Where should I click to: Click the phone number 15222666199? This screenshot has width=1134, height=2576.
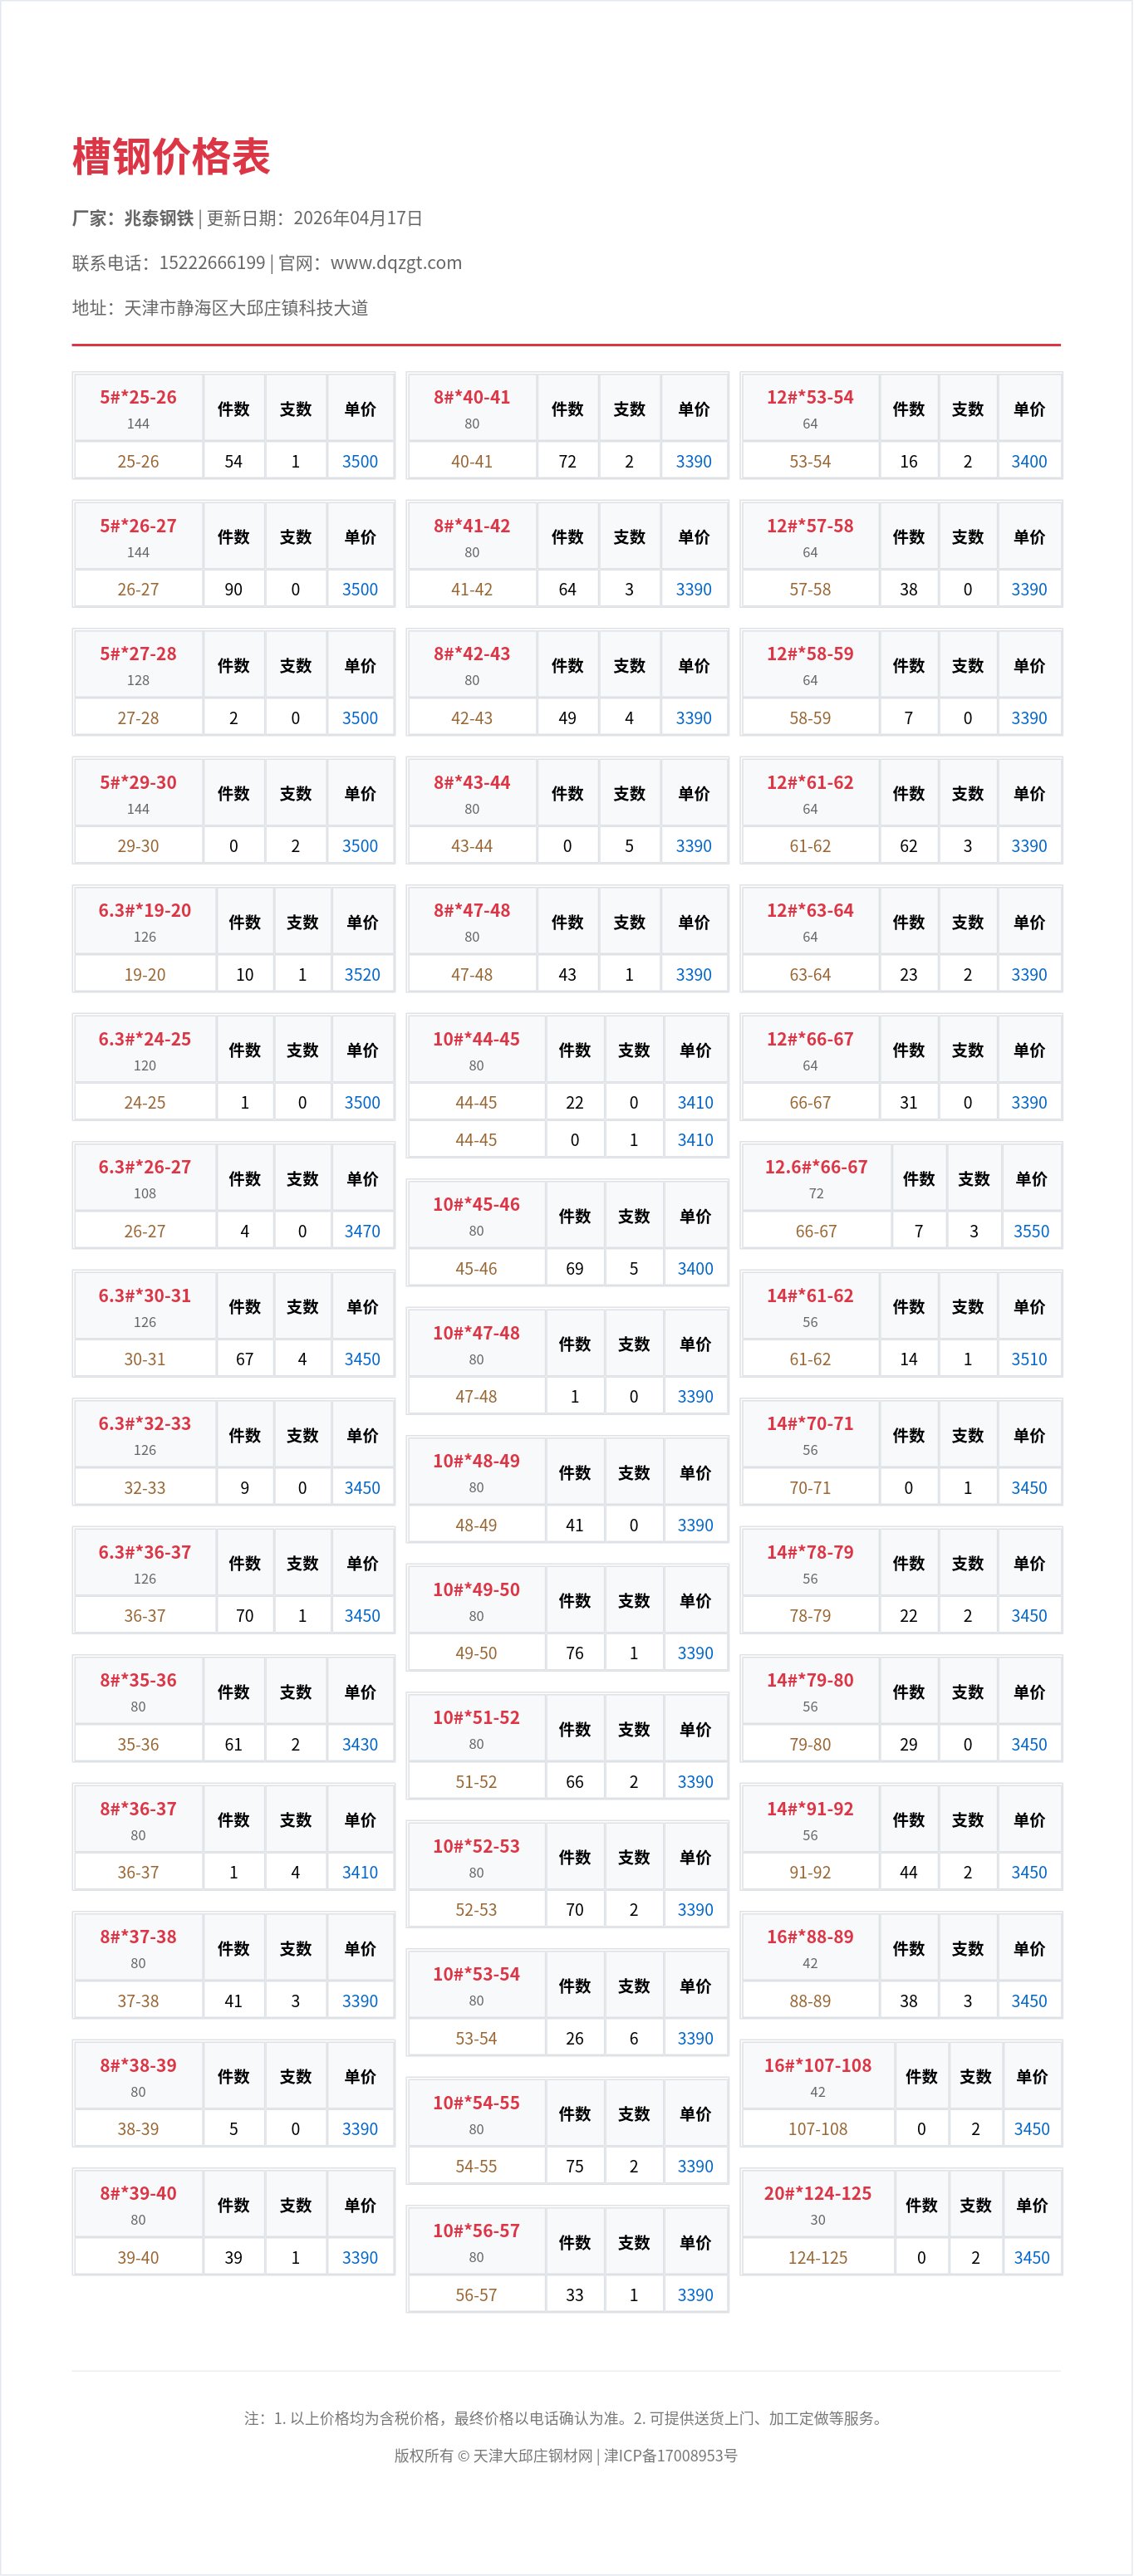pos(212,263)
